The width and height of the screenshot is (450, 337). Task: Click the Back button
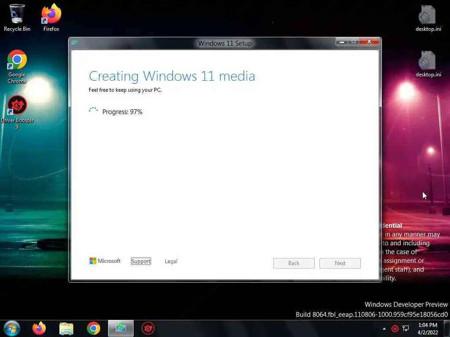294,263
